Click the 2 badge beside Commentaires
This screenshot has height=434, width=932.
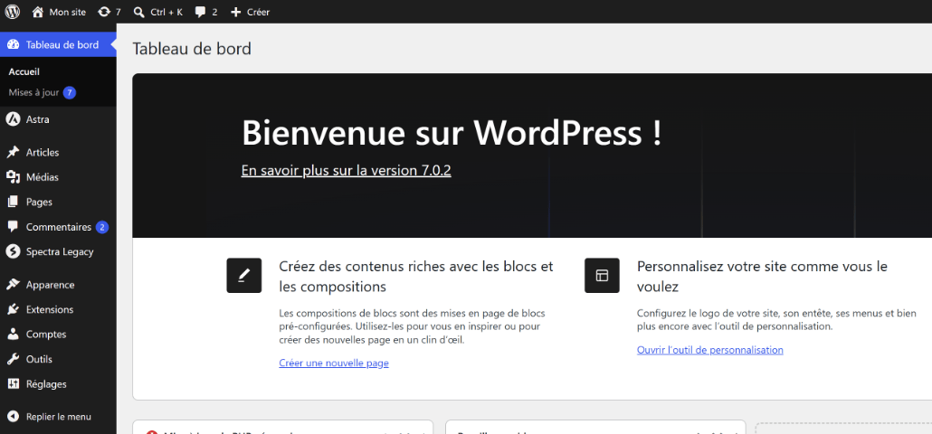tap(101, 227)
